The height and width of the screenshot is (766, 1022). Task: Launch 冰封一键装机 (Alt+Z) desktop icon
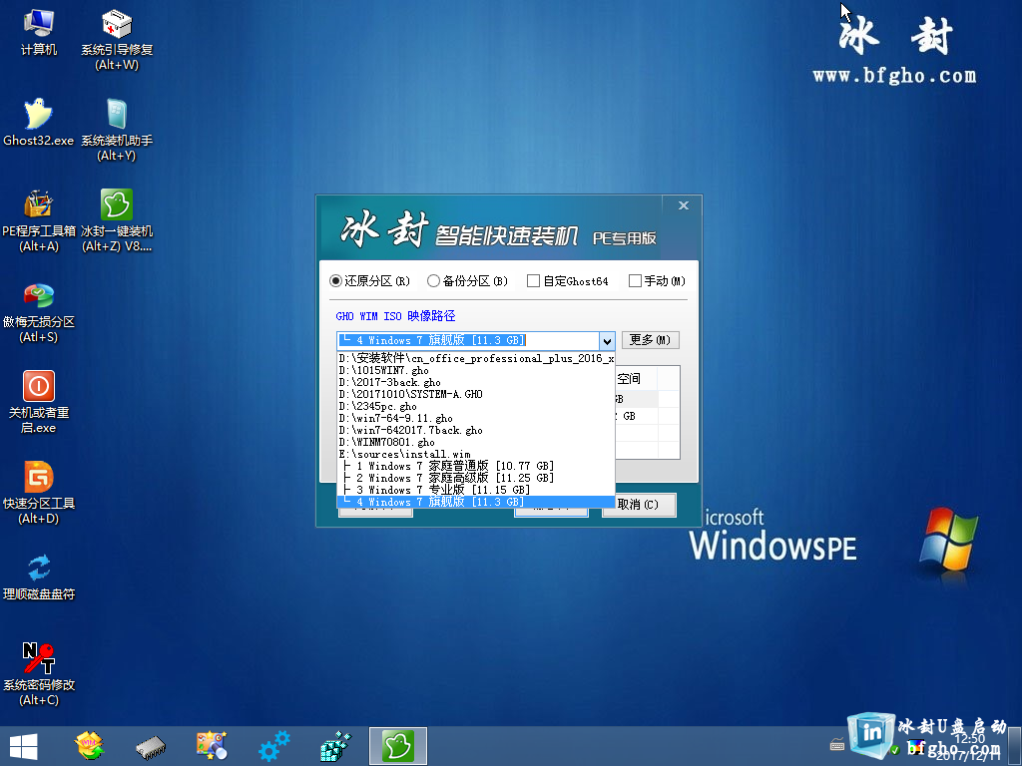pyautogui.click(x=117, y=220)
